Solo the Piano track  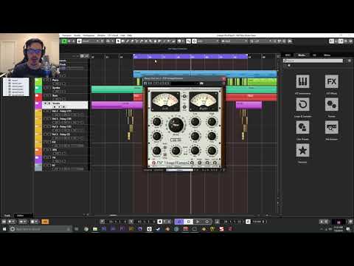coord(49,80)
